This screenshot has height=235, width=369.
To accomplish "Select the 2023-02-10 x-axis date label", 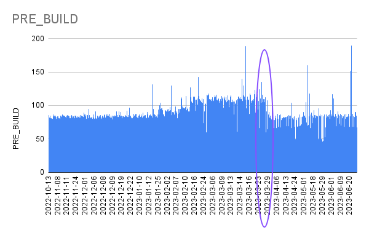I will (185, 196).
